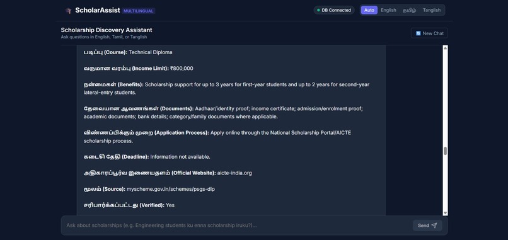
Task: Click the New Chat compose icon
Action: coord(419,33)
